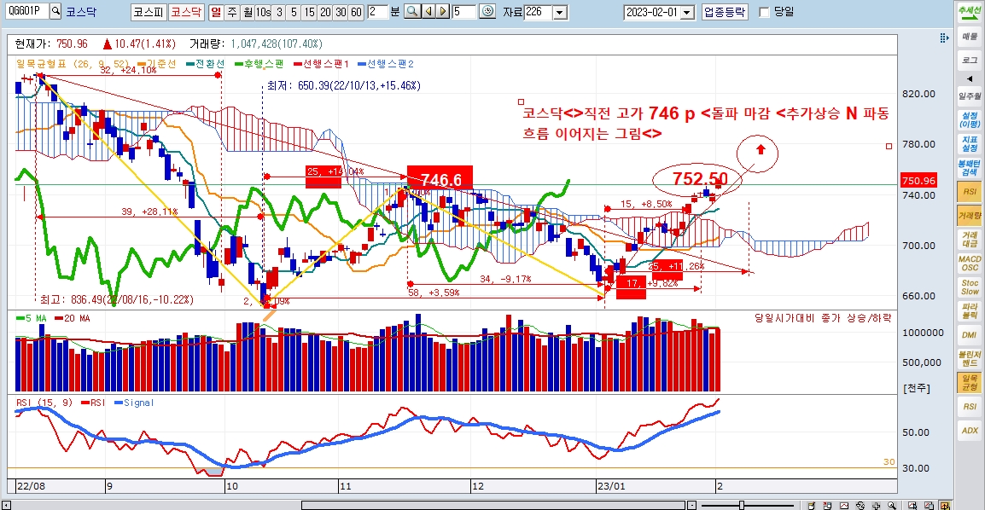
Task: Open the 매물 volume profile panel
Action: [970, 37]
